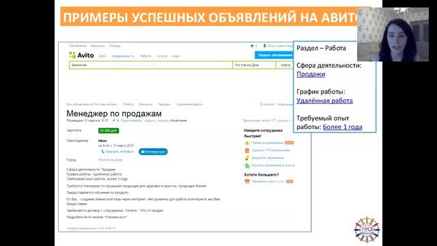437x246 pixels.
Task: Click the Показать телефон link
Action: pyautogui.click(x=119, y=152)
